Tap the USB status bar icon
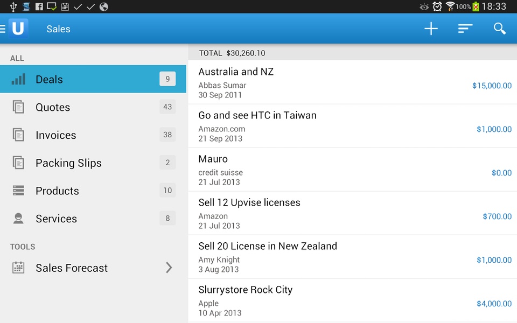Viewport: 517px width, 323px height. tap(13, 6)
